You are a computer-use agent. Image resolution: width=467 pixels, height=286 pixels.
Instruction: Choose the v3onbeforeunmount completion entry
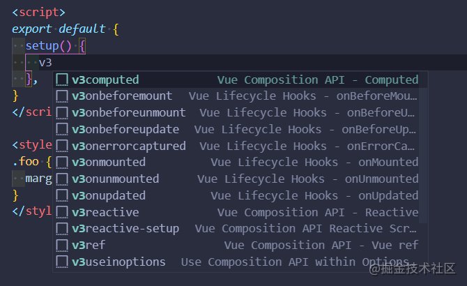[x=129, y=113]
